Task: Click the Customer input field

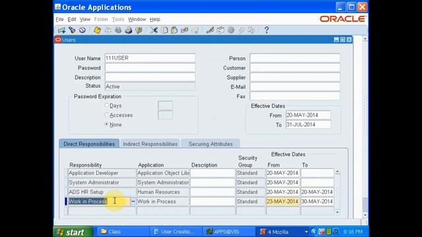Action: point(295,68)
